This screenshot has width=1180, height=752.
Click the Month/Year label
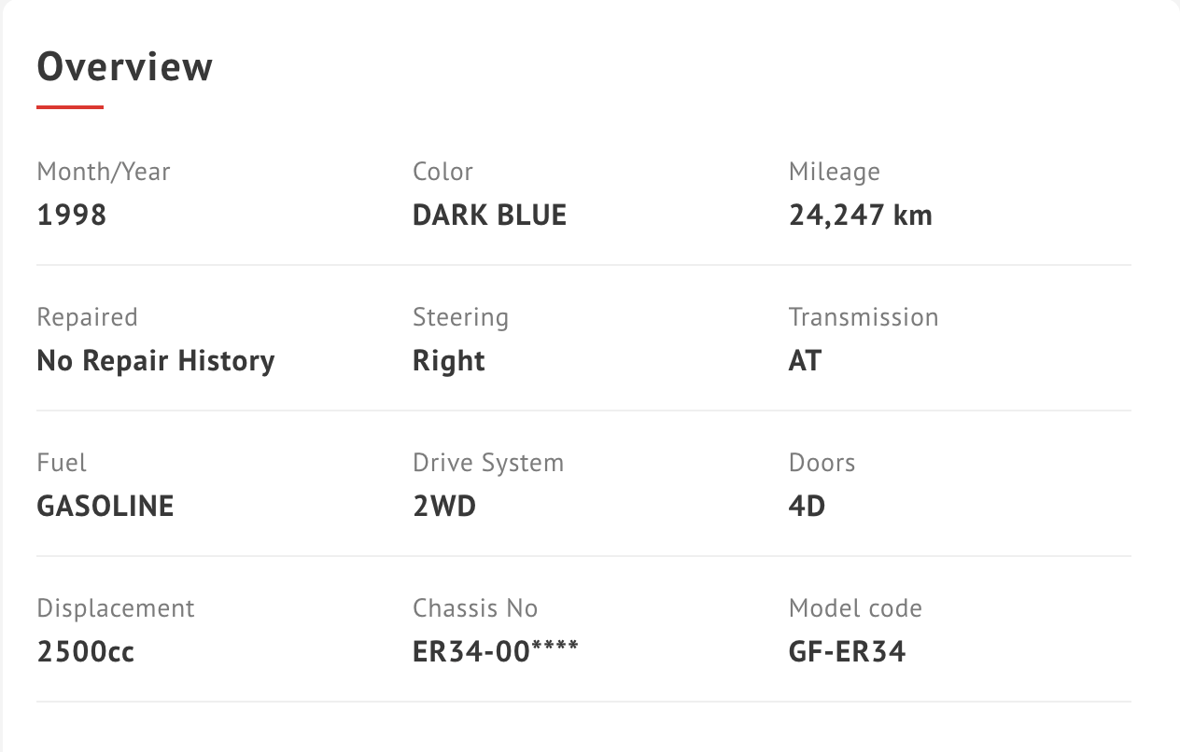click(104, 172)
